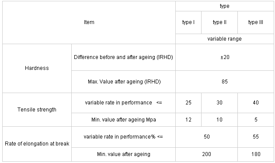Select the type II column header
Viewport: 275px width, 163px height.
[219, 22]
